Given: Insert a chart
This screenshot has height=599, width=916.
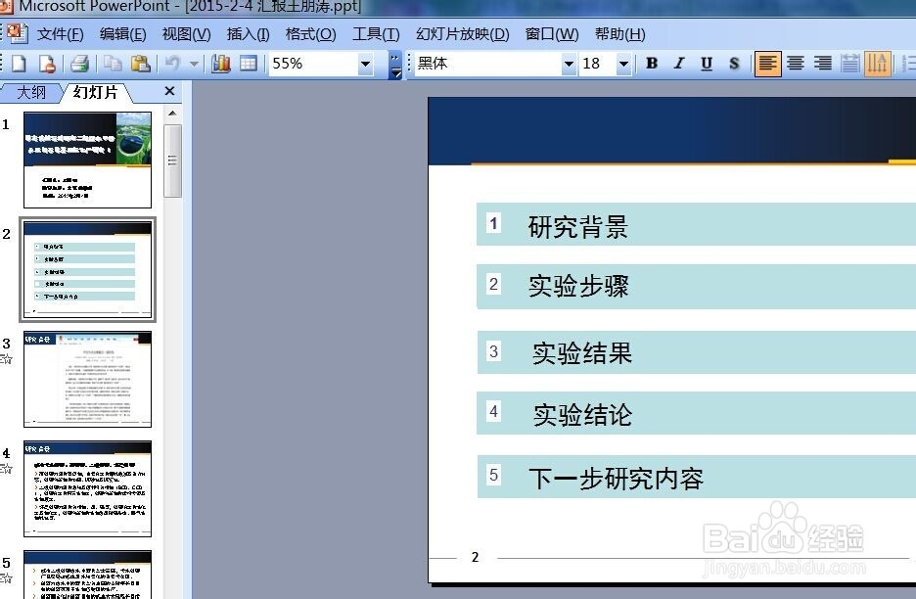Looking at the screenshot, I should (221, 63).
